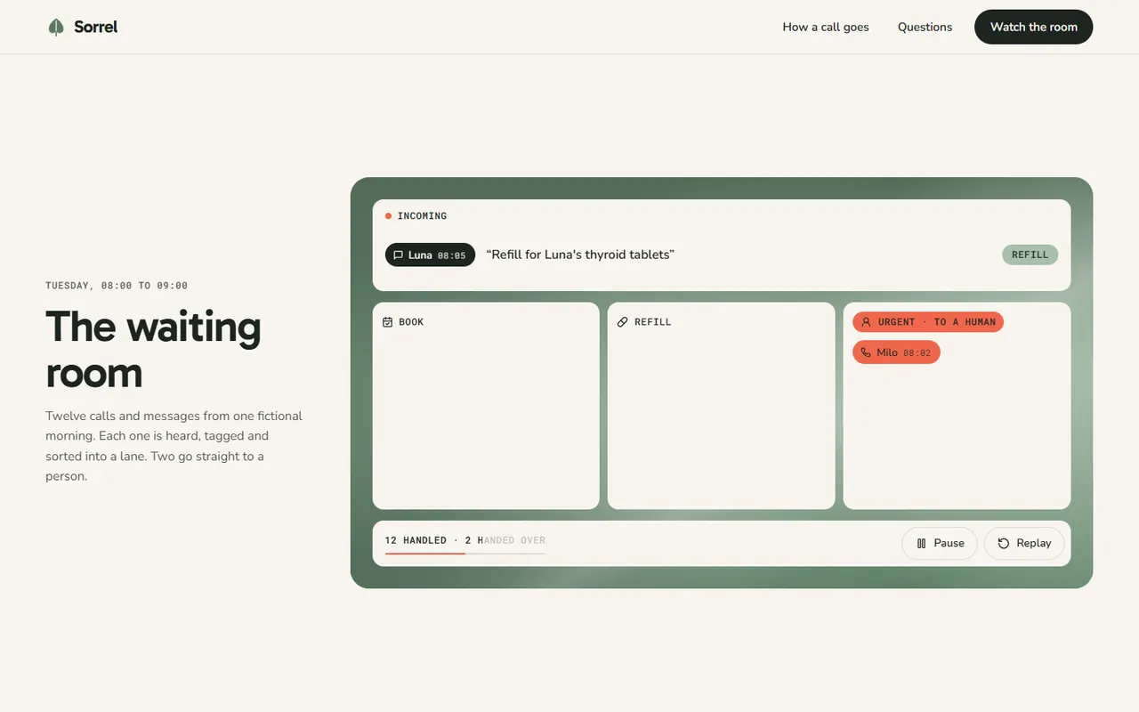Replay the waiting room demo
The image size is (1139, 712).
coord(1024,543)
